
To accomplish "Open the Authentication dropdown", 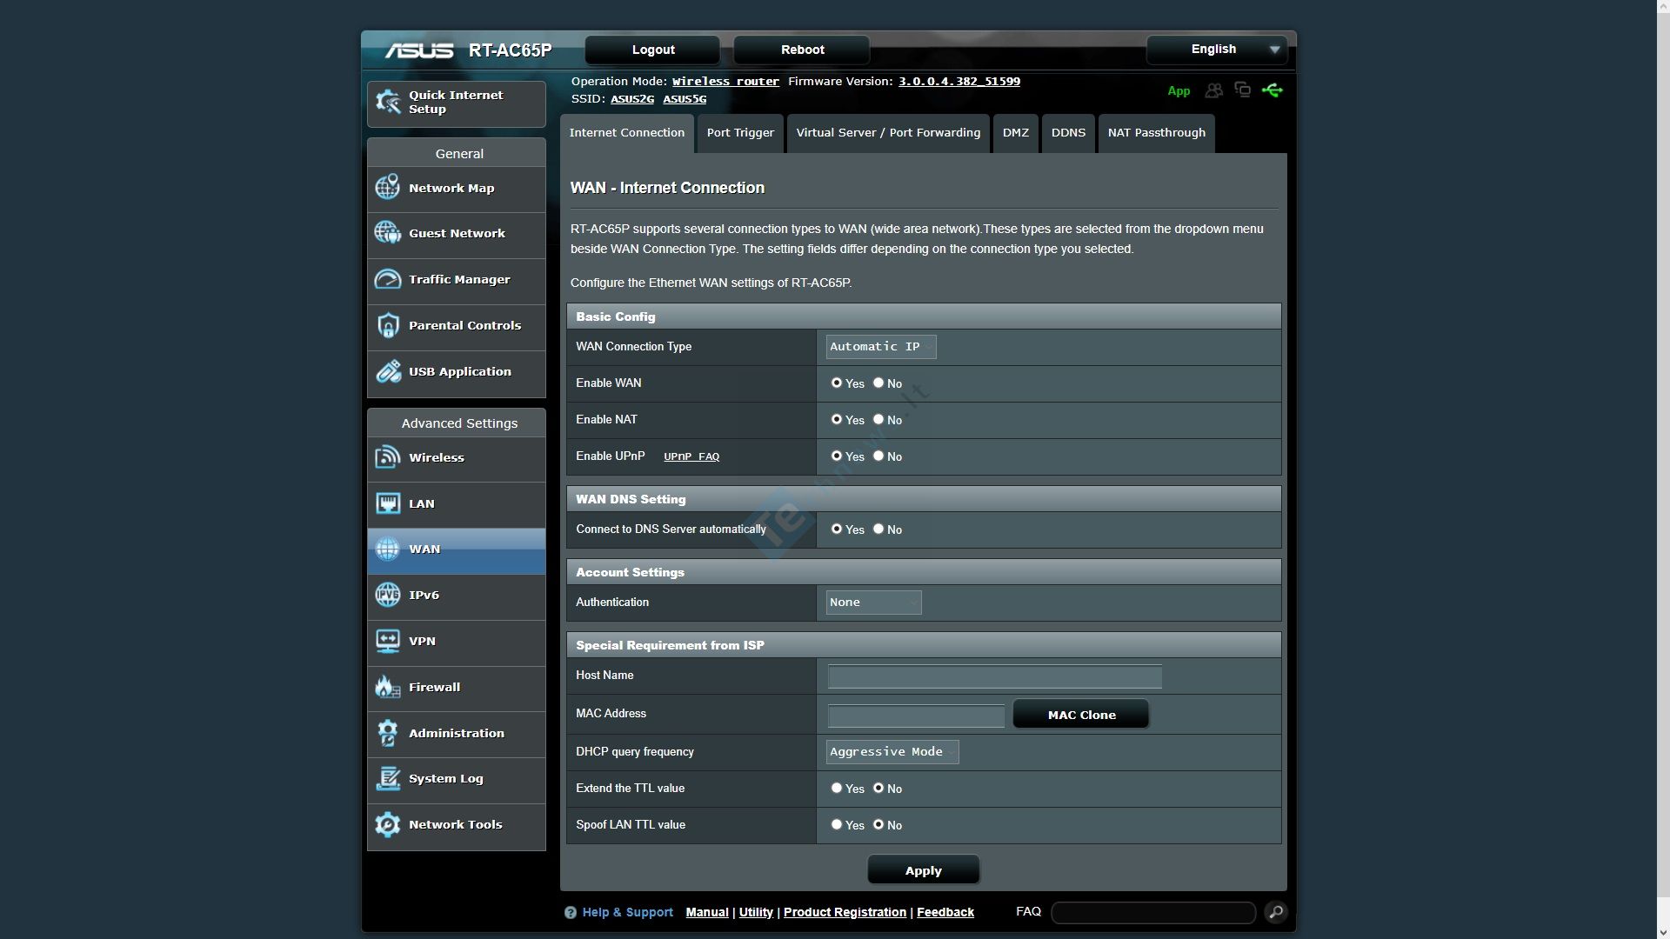I will coord(873,603).
